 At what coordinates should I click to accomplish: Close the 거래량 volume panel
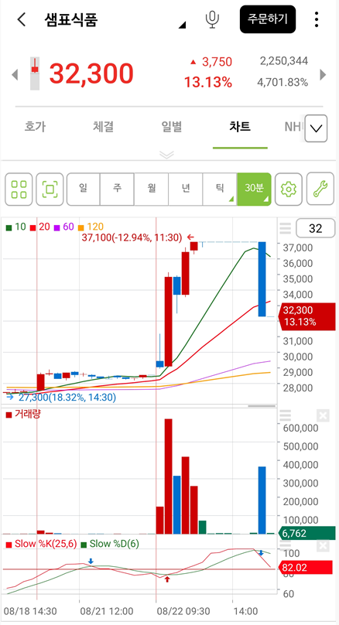tap(323, 415)
